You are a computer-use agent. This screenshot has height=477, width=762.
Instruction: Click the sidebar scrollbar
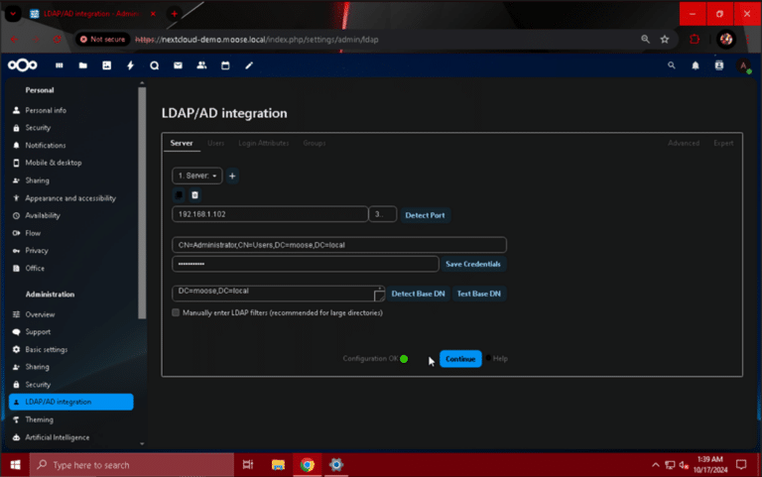point(142,203)
